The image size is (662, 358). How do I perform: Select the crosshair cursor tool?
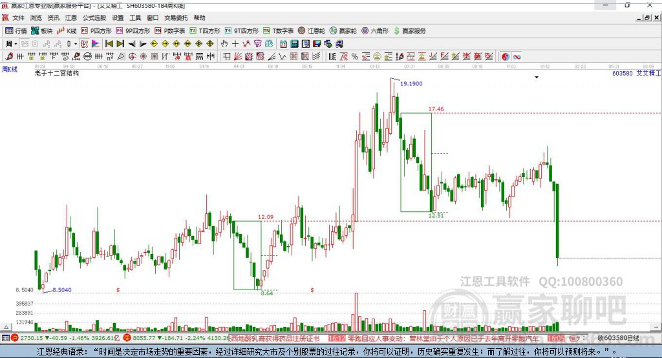point(235,44)
